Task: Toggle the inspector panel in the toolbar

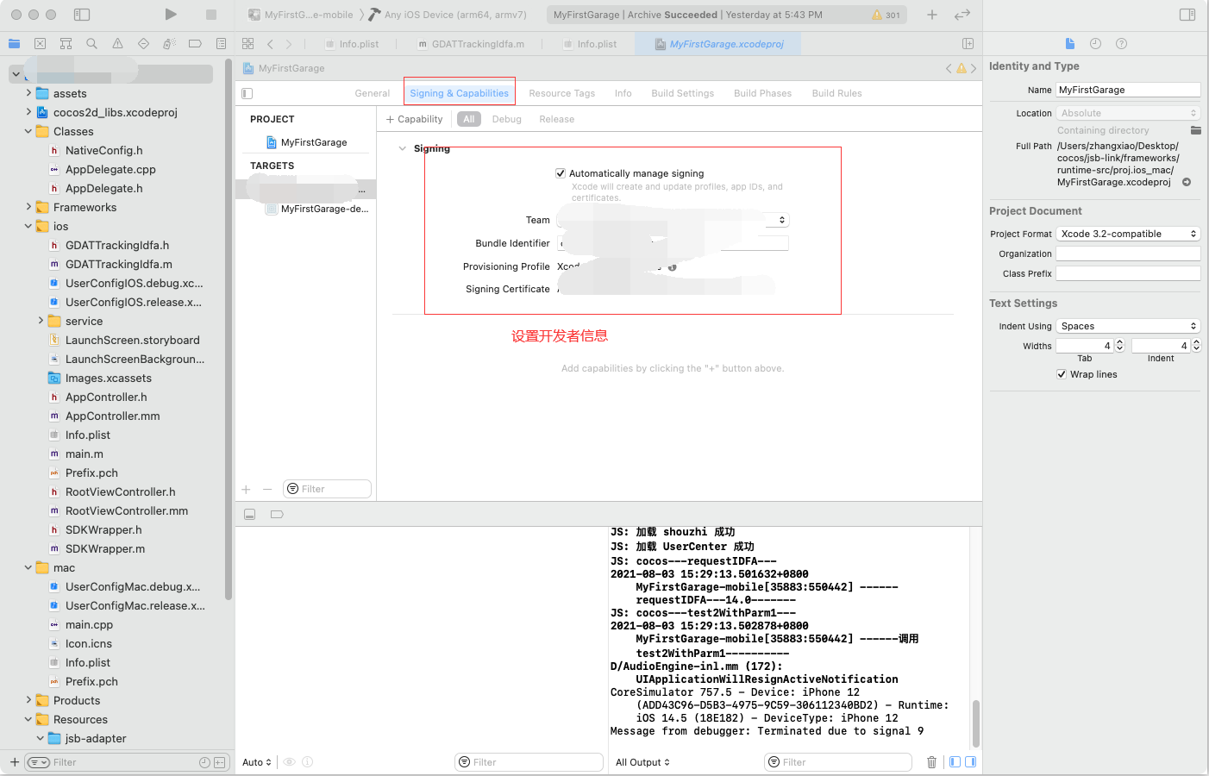Action: pos(1187,15)
